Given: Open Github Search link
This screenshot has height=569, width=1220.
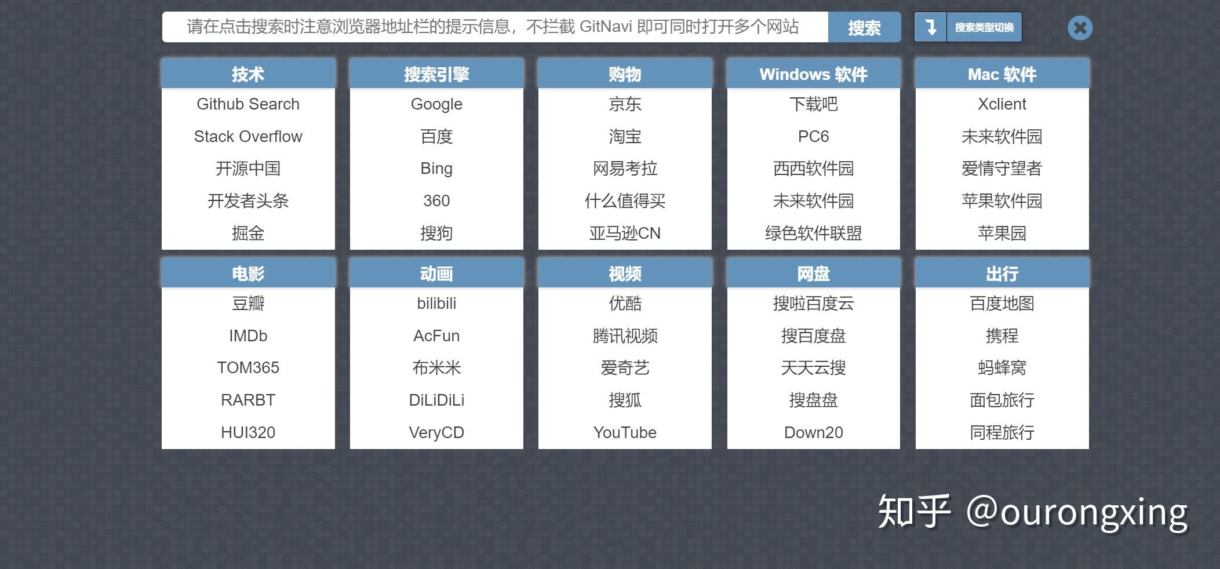Looking at the screenshot, I should pos(248,104).
